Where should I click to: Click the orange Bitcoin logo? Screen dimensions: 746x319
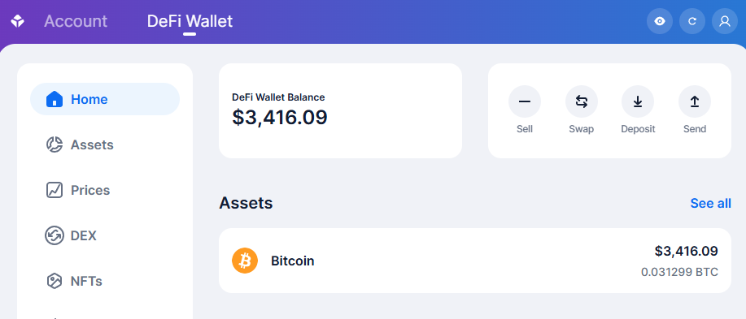pyautogui.click(x=245, y=261)
